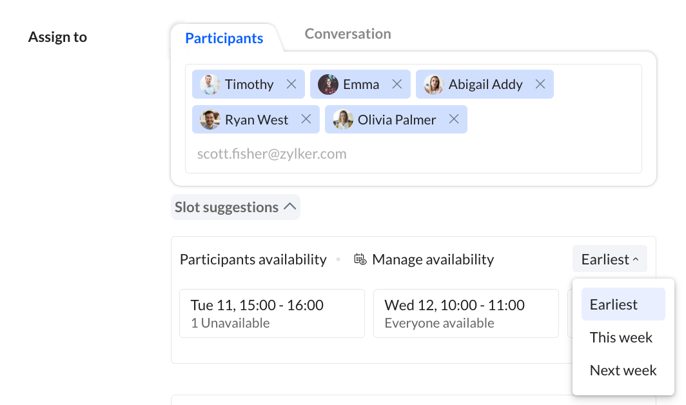Click Ryan West's avatar picture

[210, 119]
